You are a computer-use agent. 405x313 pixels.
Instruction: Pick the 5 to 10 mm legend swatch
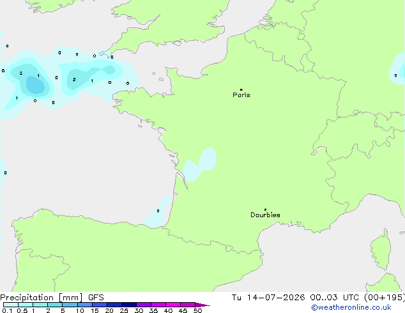click(70, 305)
